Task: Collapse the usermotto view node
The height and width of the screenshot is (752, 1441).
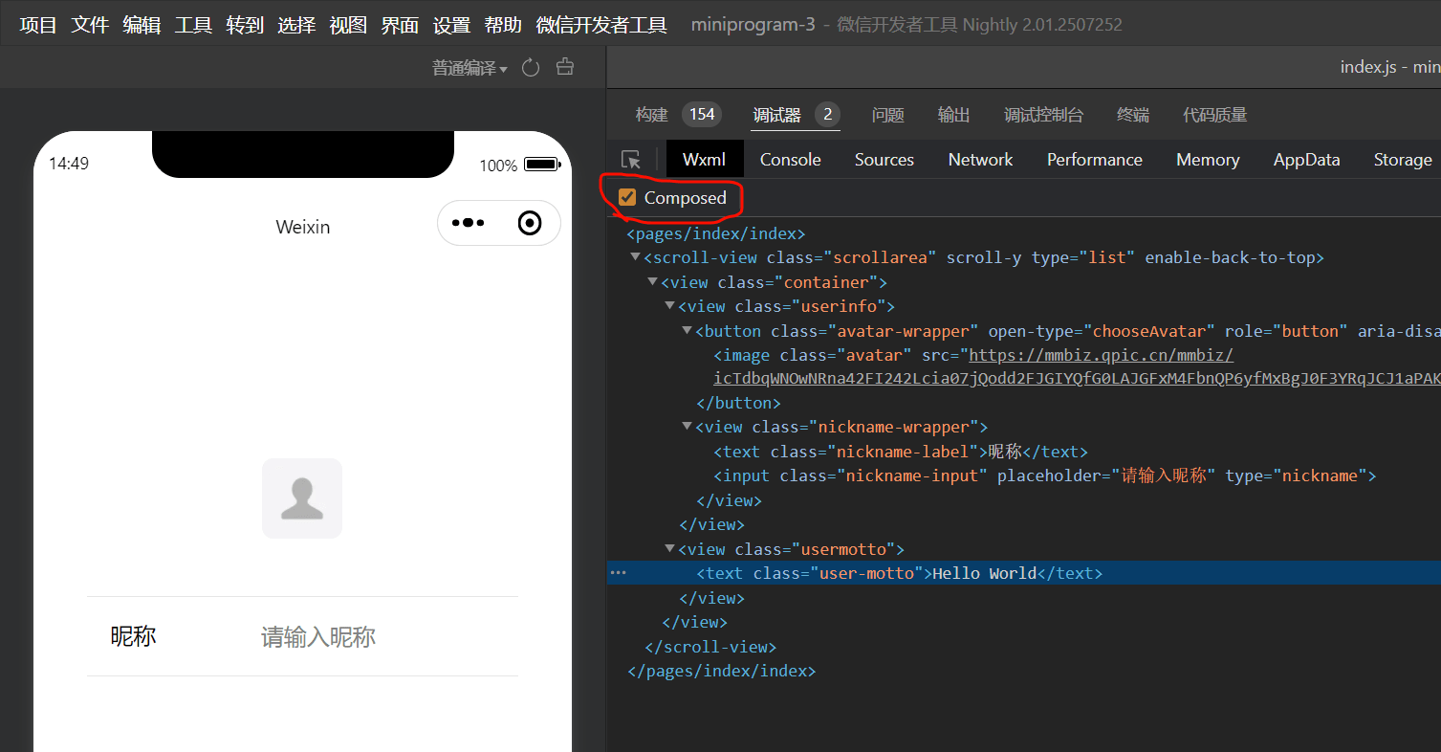Action: coord(669,549)
